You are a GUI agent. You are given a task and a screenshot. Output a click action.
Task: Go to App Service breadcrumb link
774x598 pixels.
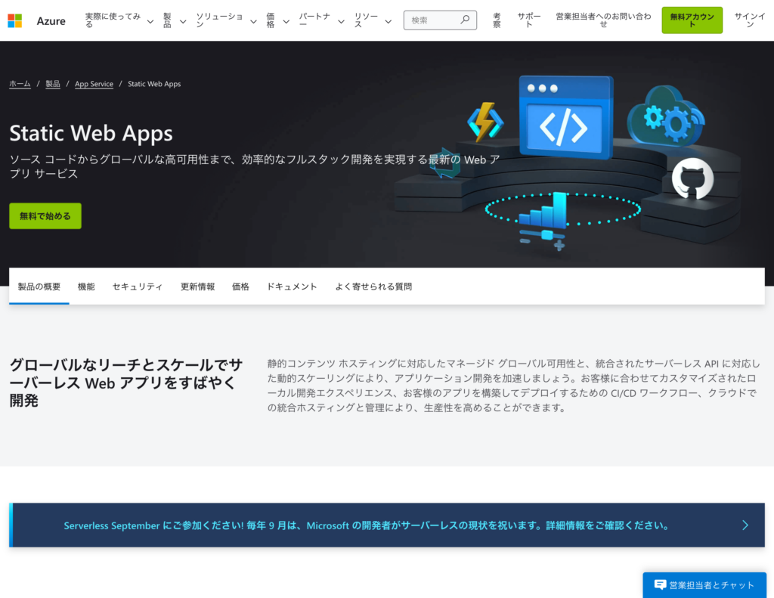tap(94, 84)
